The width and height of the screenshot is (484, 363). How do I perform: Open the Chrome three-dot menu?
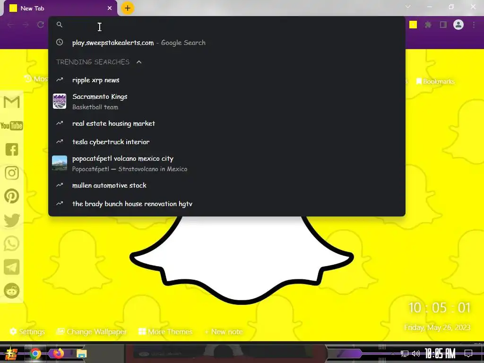474,25
